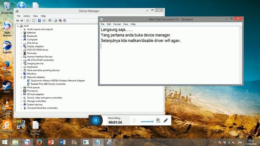Open the Mozilla Firefox desktop shortcut
The image size is (260, 146).
click(7, 68)
